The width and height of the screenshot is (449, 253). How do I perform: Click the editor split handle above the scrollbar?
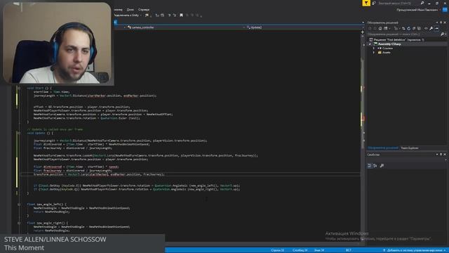(363, 32)
